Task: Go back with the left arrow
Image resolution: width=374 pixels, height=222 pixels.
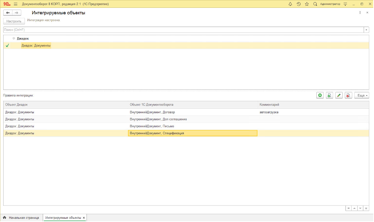Action: coord(8,13)
